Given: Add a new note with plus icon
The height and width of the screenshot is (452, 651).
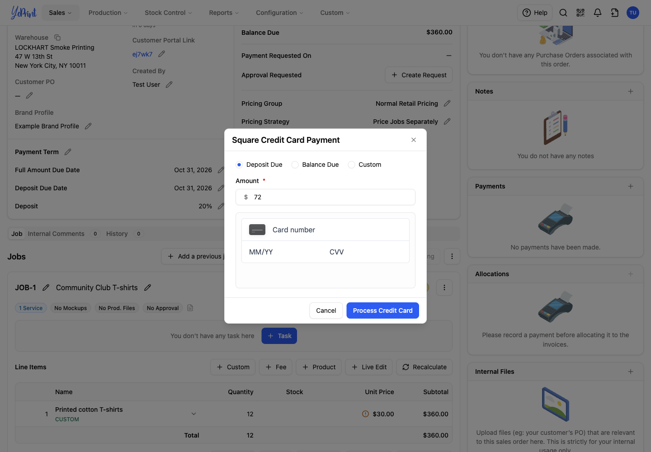Looking at the screenshot, I should [631, 91].
